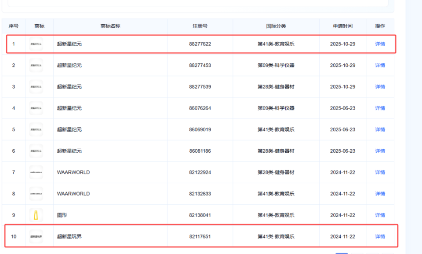Open 详情 for WAARWORLD number 82122924
This screenshot has height=254, width=422.
[380, 172]
